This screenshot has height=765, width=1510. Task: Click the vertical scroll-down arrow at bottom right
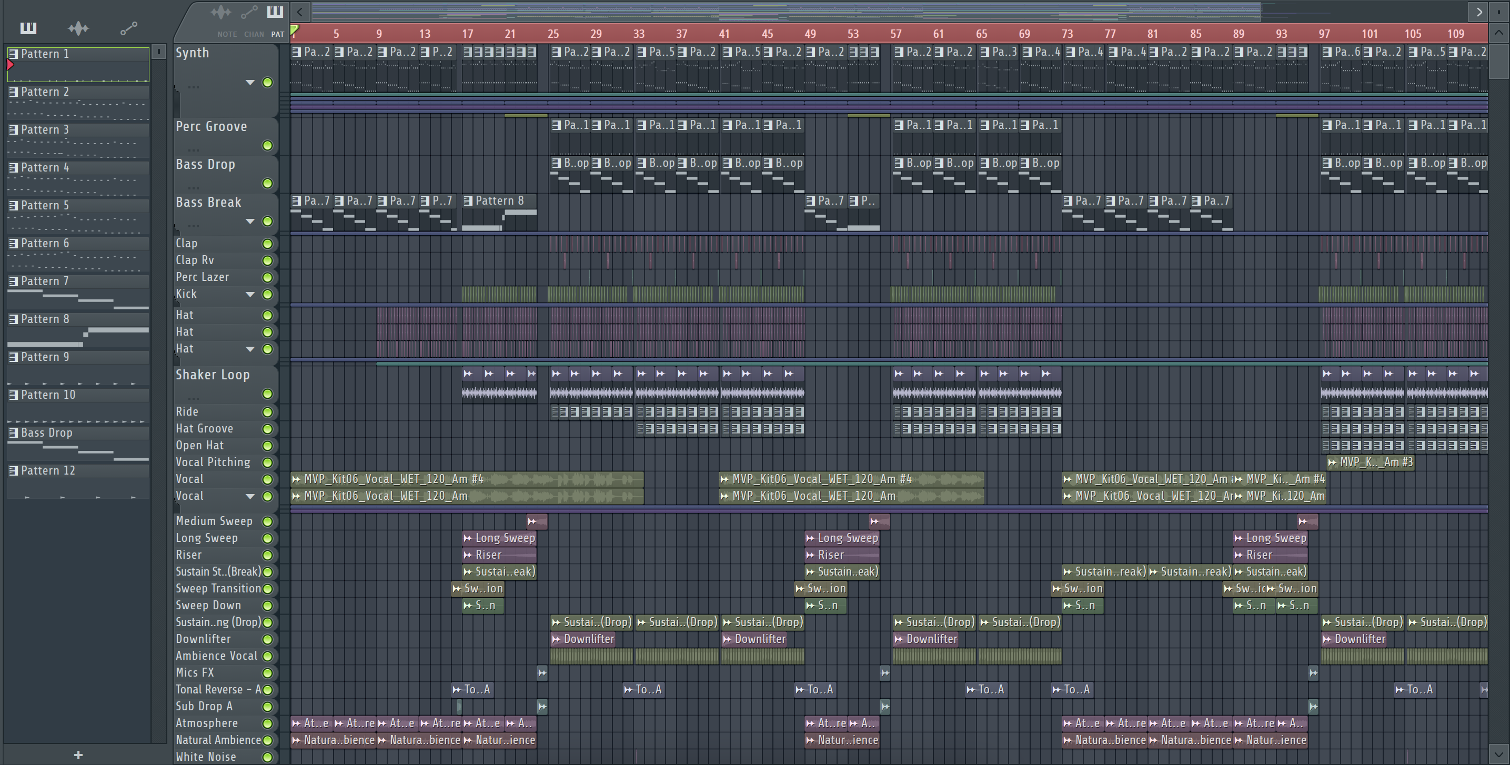pyautogui.click(x=1498, y=753)
